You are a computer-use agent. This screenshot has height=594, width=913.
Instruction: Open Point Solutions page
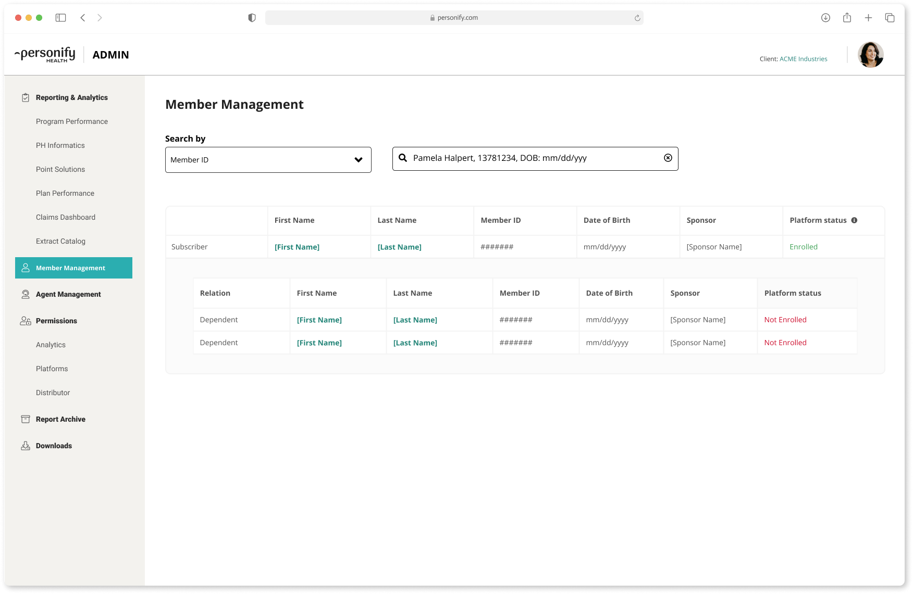60,169
